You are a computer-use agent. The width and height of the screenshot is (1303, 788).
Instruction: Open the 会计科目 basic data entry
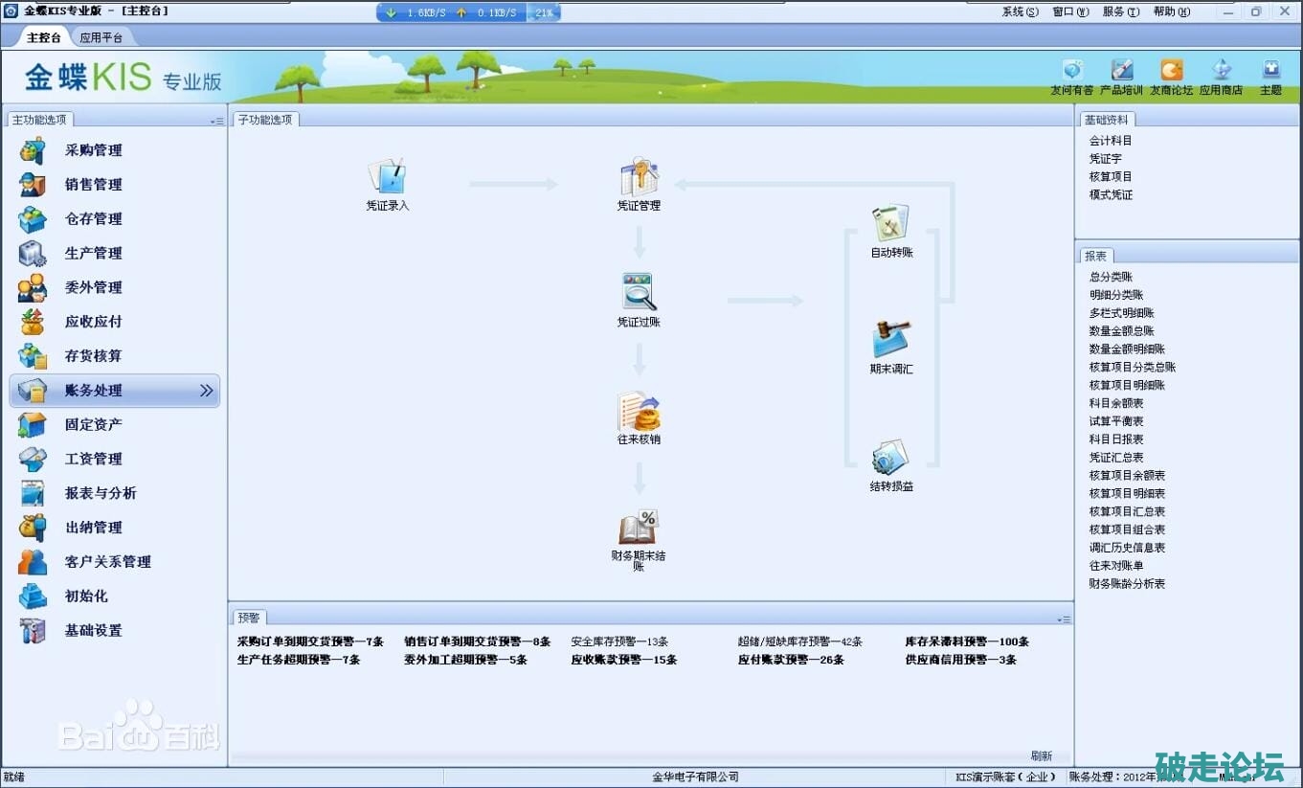tap(1111, 141)
